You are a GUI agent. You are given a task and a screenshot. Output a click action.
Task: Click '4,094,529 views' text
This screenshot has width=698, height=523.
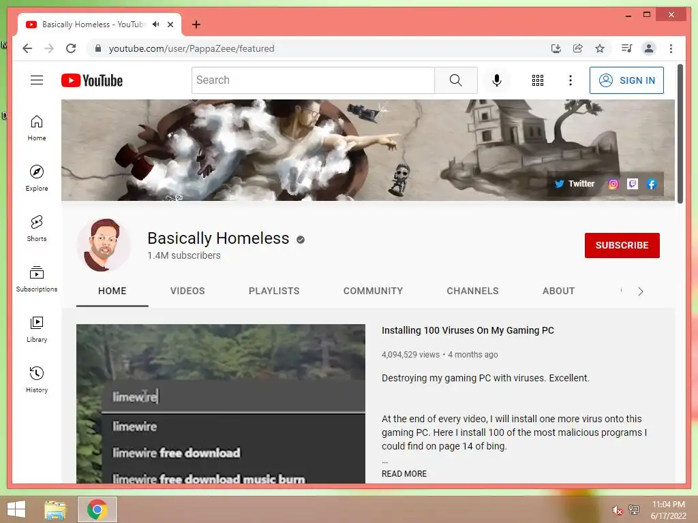(410, 354)
